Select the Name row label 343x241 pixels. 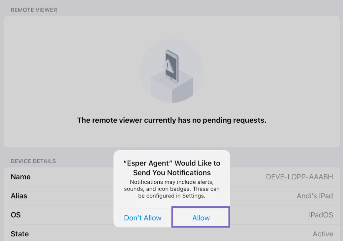[x=20, y=177]
